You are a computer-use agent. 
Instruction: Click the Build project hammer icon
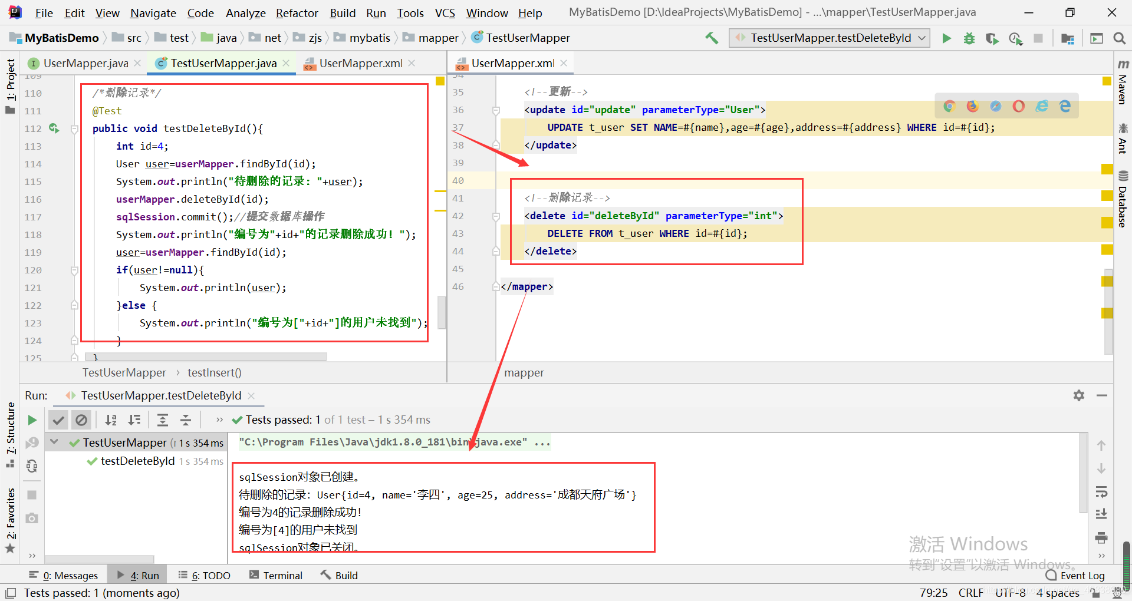point(712,38)
